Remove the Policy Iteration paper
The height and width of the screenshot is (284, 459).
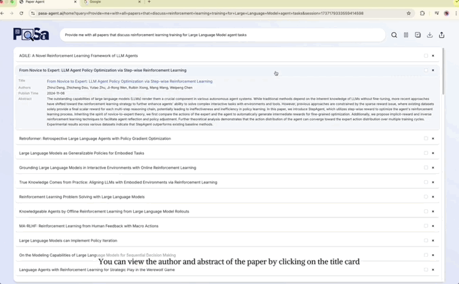[433, 241]
